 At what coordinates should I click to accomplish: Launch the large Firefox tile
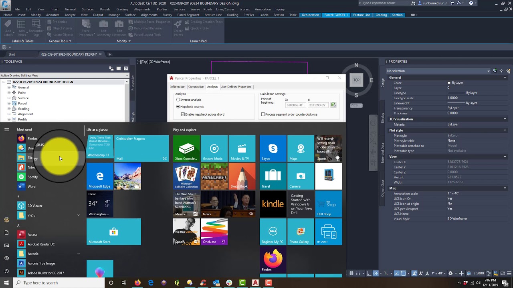tap(273, 259)
